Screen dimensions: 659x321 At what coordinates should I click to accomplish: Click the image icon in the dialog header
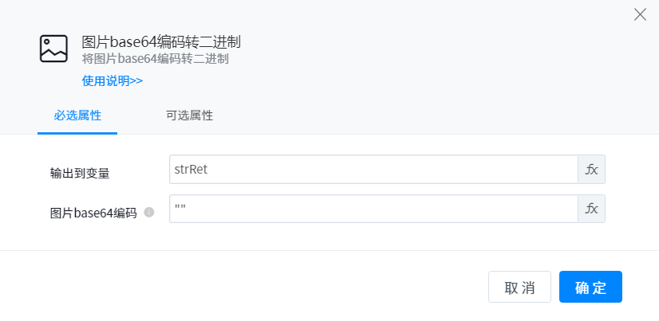tap(53, 49)
